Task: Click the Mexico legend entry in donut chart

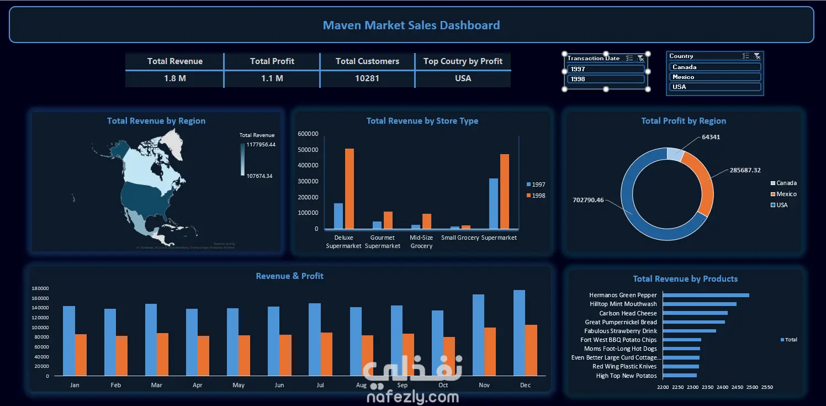Action: pos(783,194)
